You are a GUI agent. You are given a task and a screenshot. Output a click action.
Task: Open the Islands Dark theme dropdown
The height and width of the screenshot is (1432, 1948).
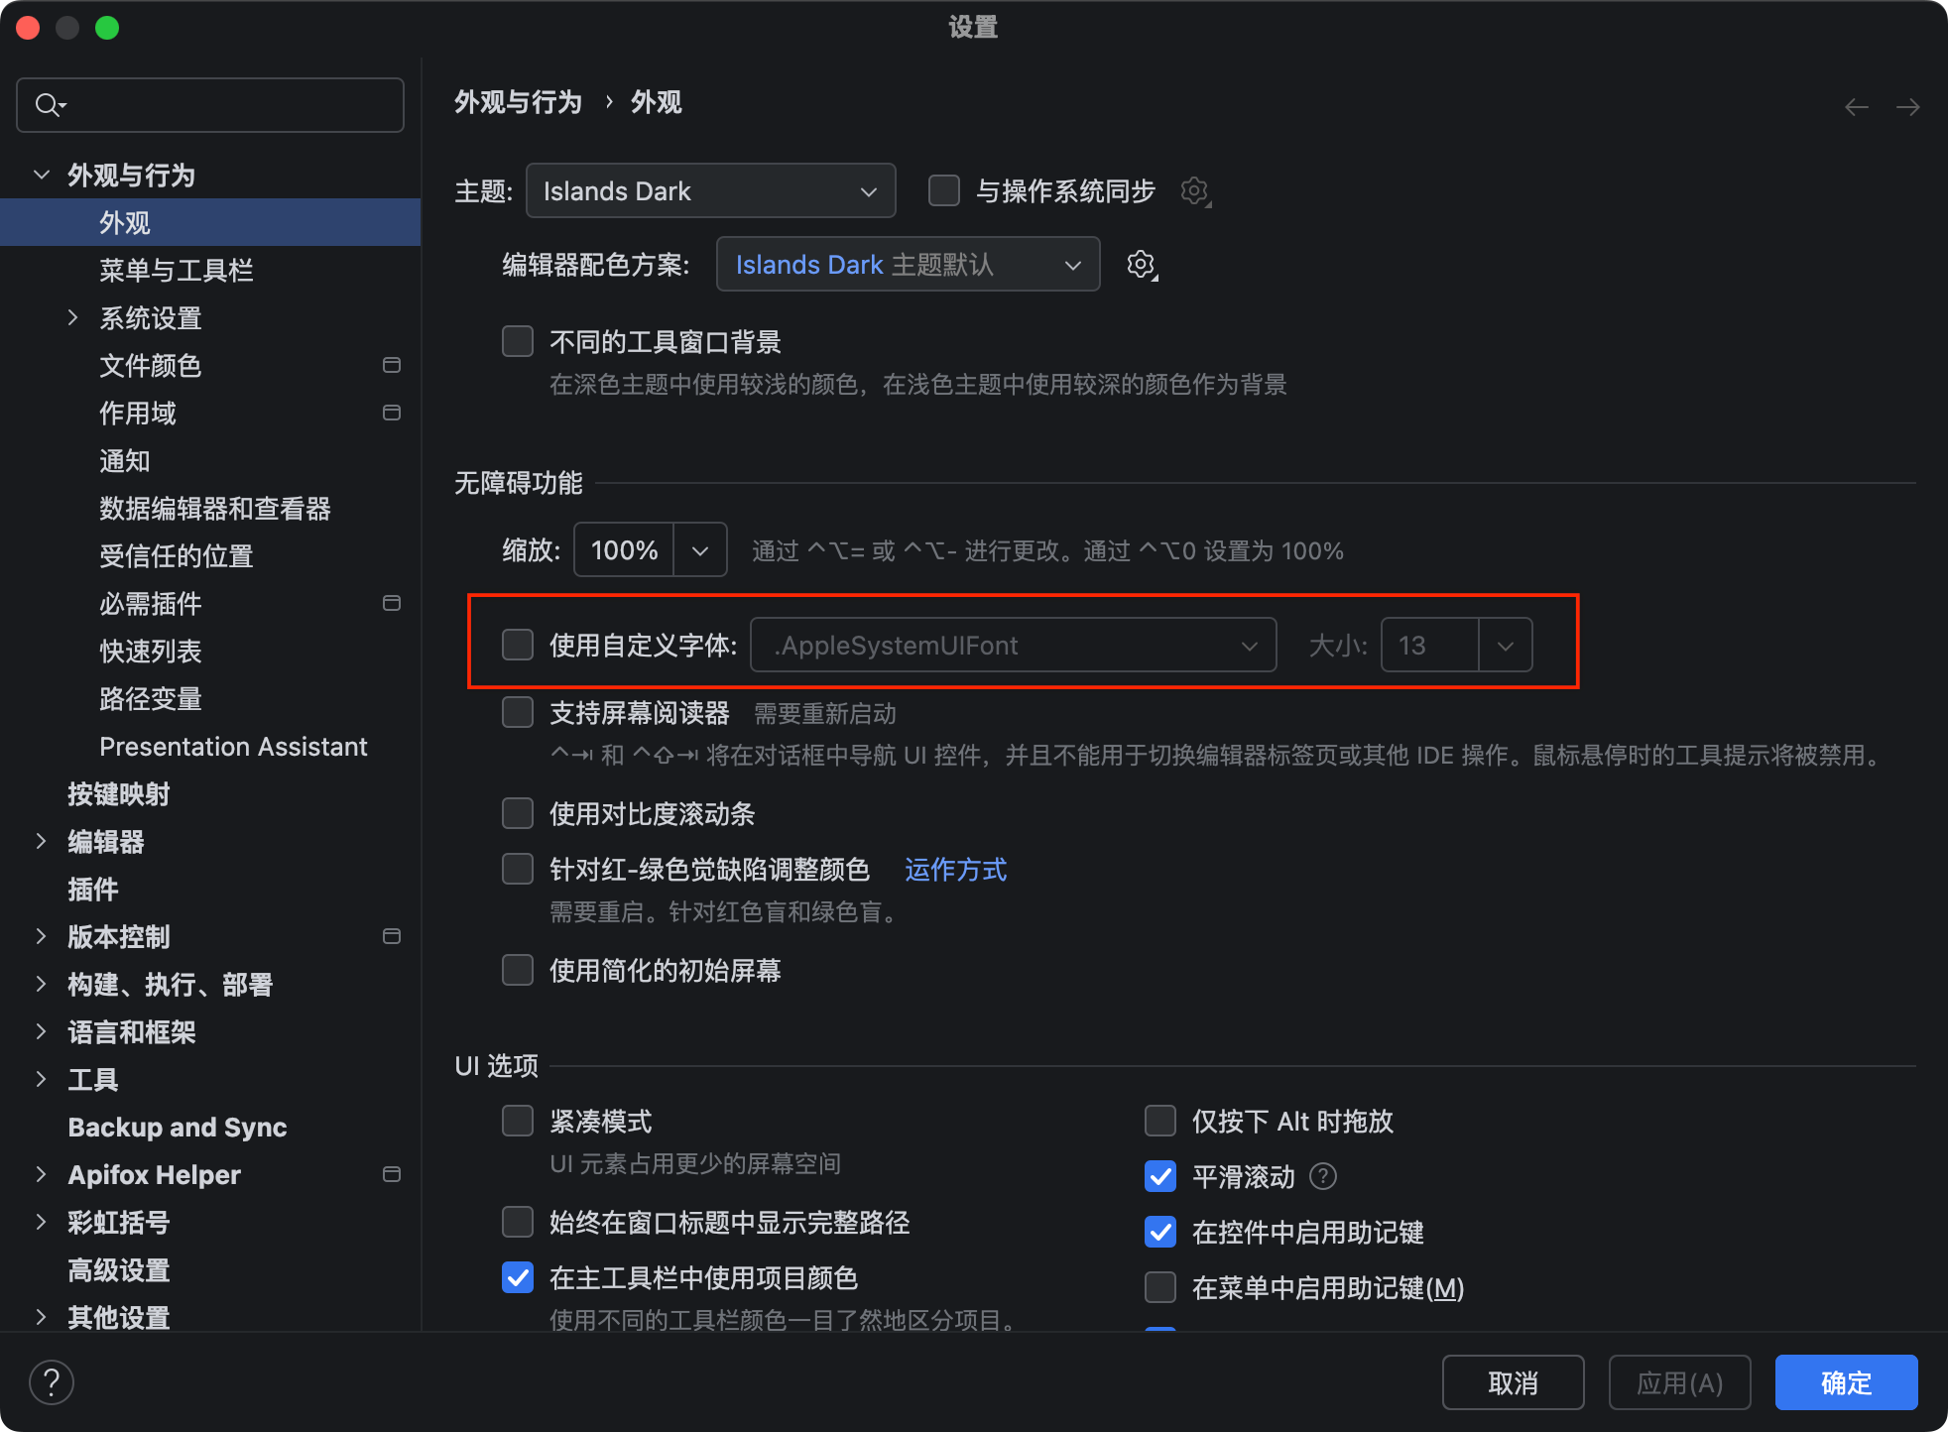coord(709,190)
